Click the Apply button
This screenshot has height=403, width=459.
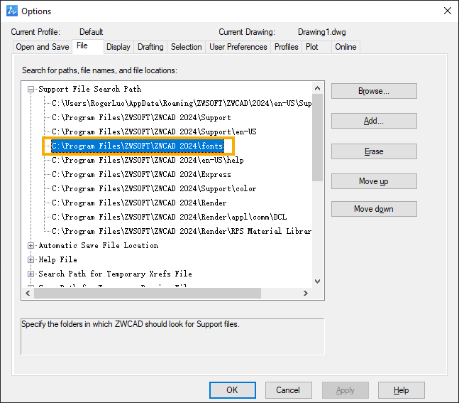tap(345, 390)
